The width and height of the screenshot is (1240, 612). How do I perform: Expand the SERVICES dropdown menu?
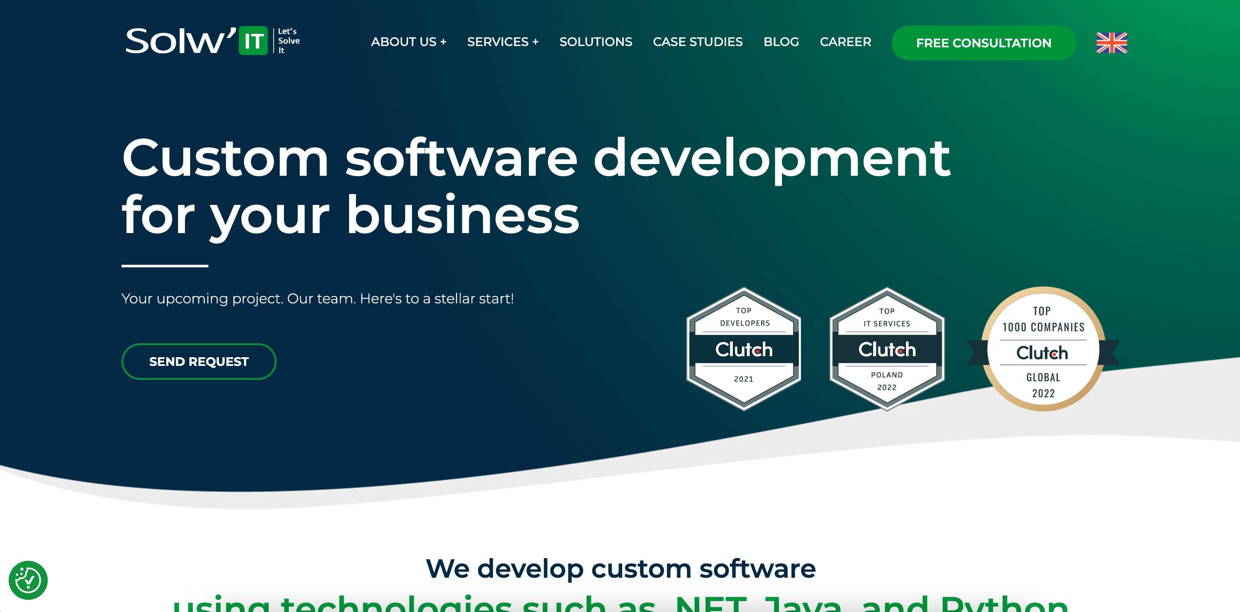tap(501, 42)
